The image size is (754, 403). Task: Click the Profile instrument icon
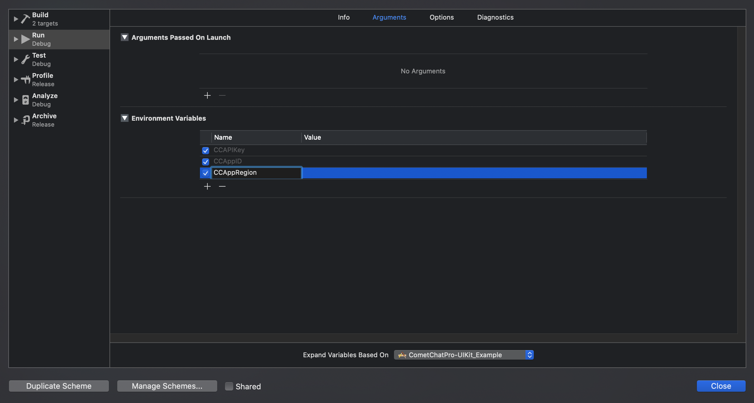[26, 80]
